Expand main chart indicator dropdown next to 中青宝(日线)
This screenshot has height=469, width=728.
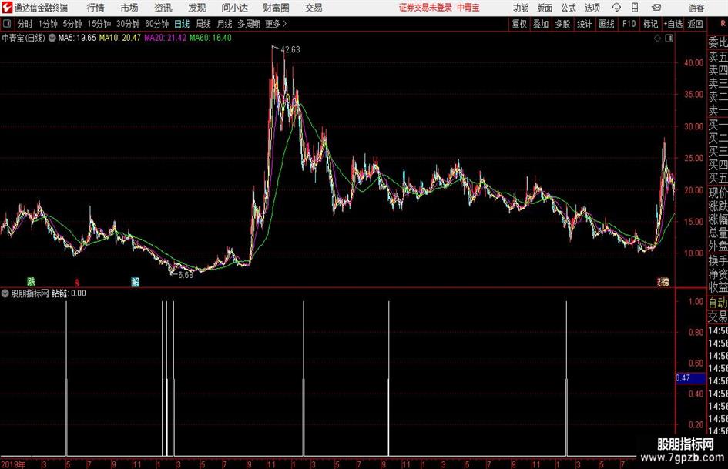click(52, 38)
